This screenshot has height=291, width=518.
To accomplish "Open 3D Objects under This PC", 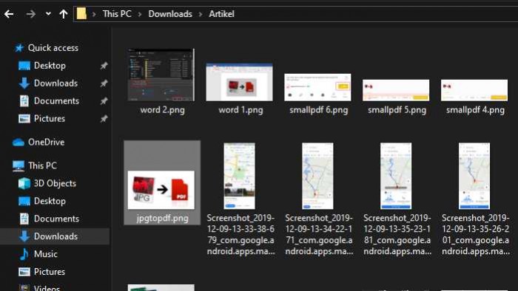I will [x=55, y=183].
